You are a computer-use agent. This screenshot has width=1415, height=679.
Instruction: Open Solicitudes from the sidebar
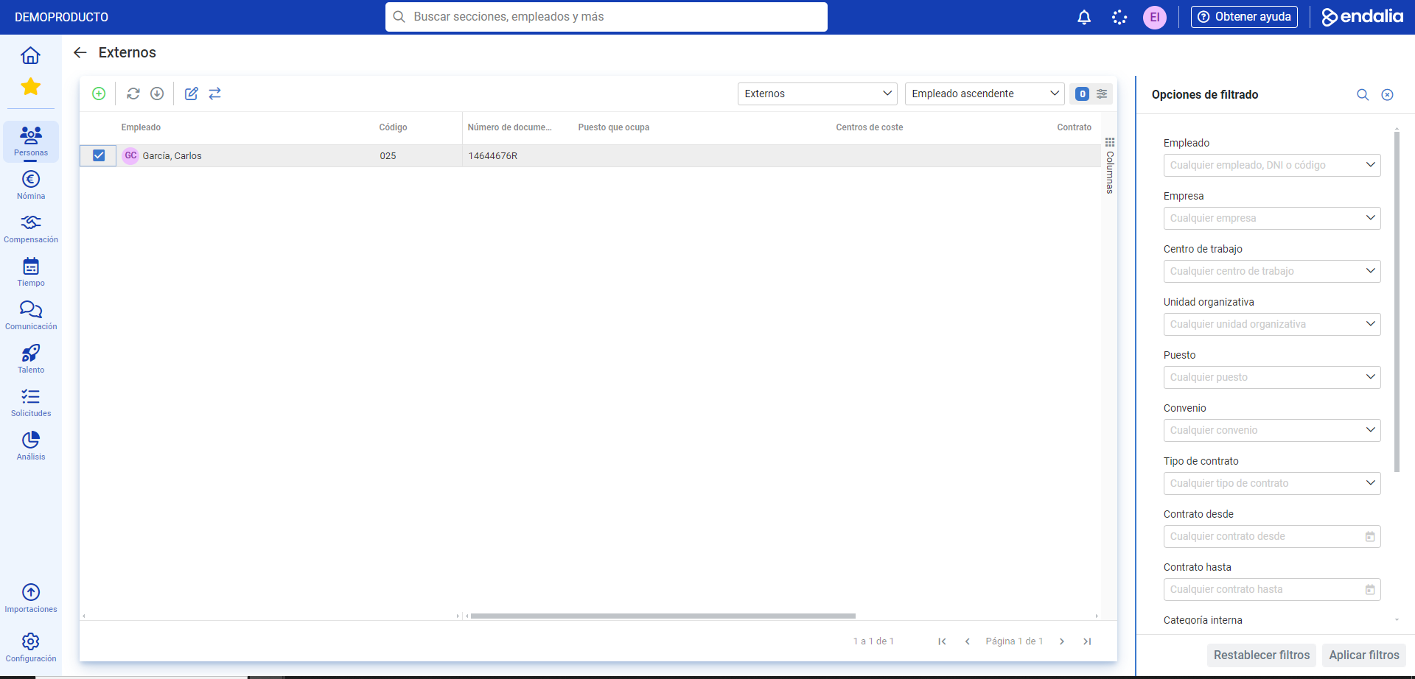pyautogui.click(x=31, y=402)
